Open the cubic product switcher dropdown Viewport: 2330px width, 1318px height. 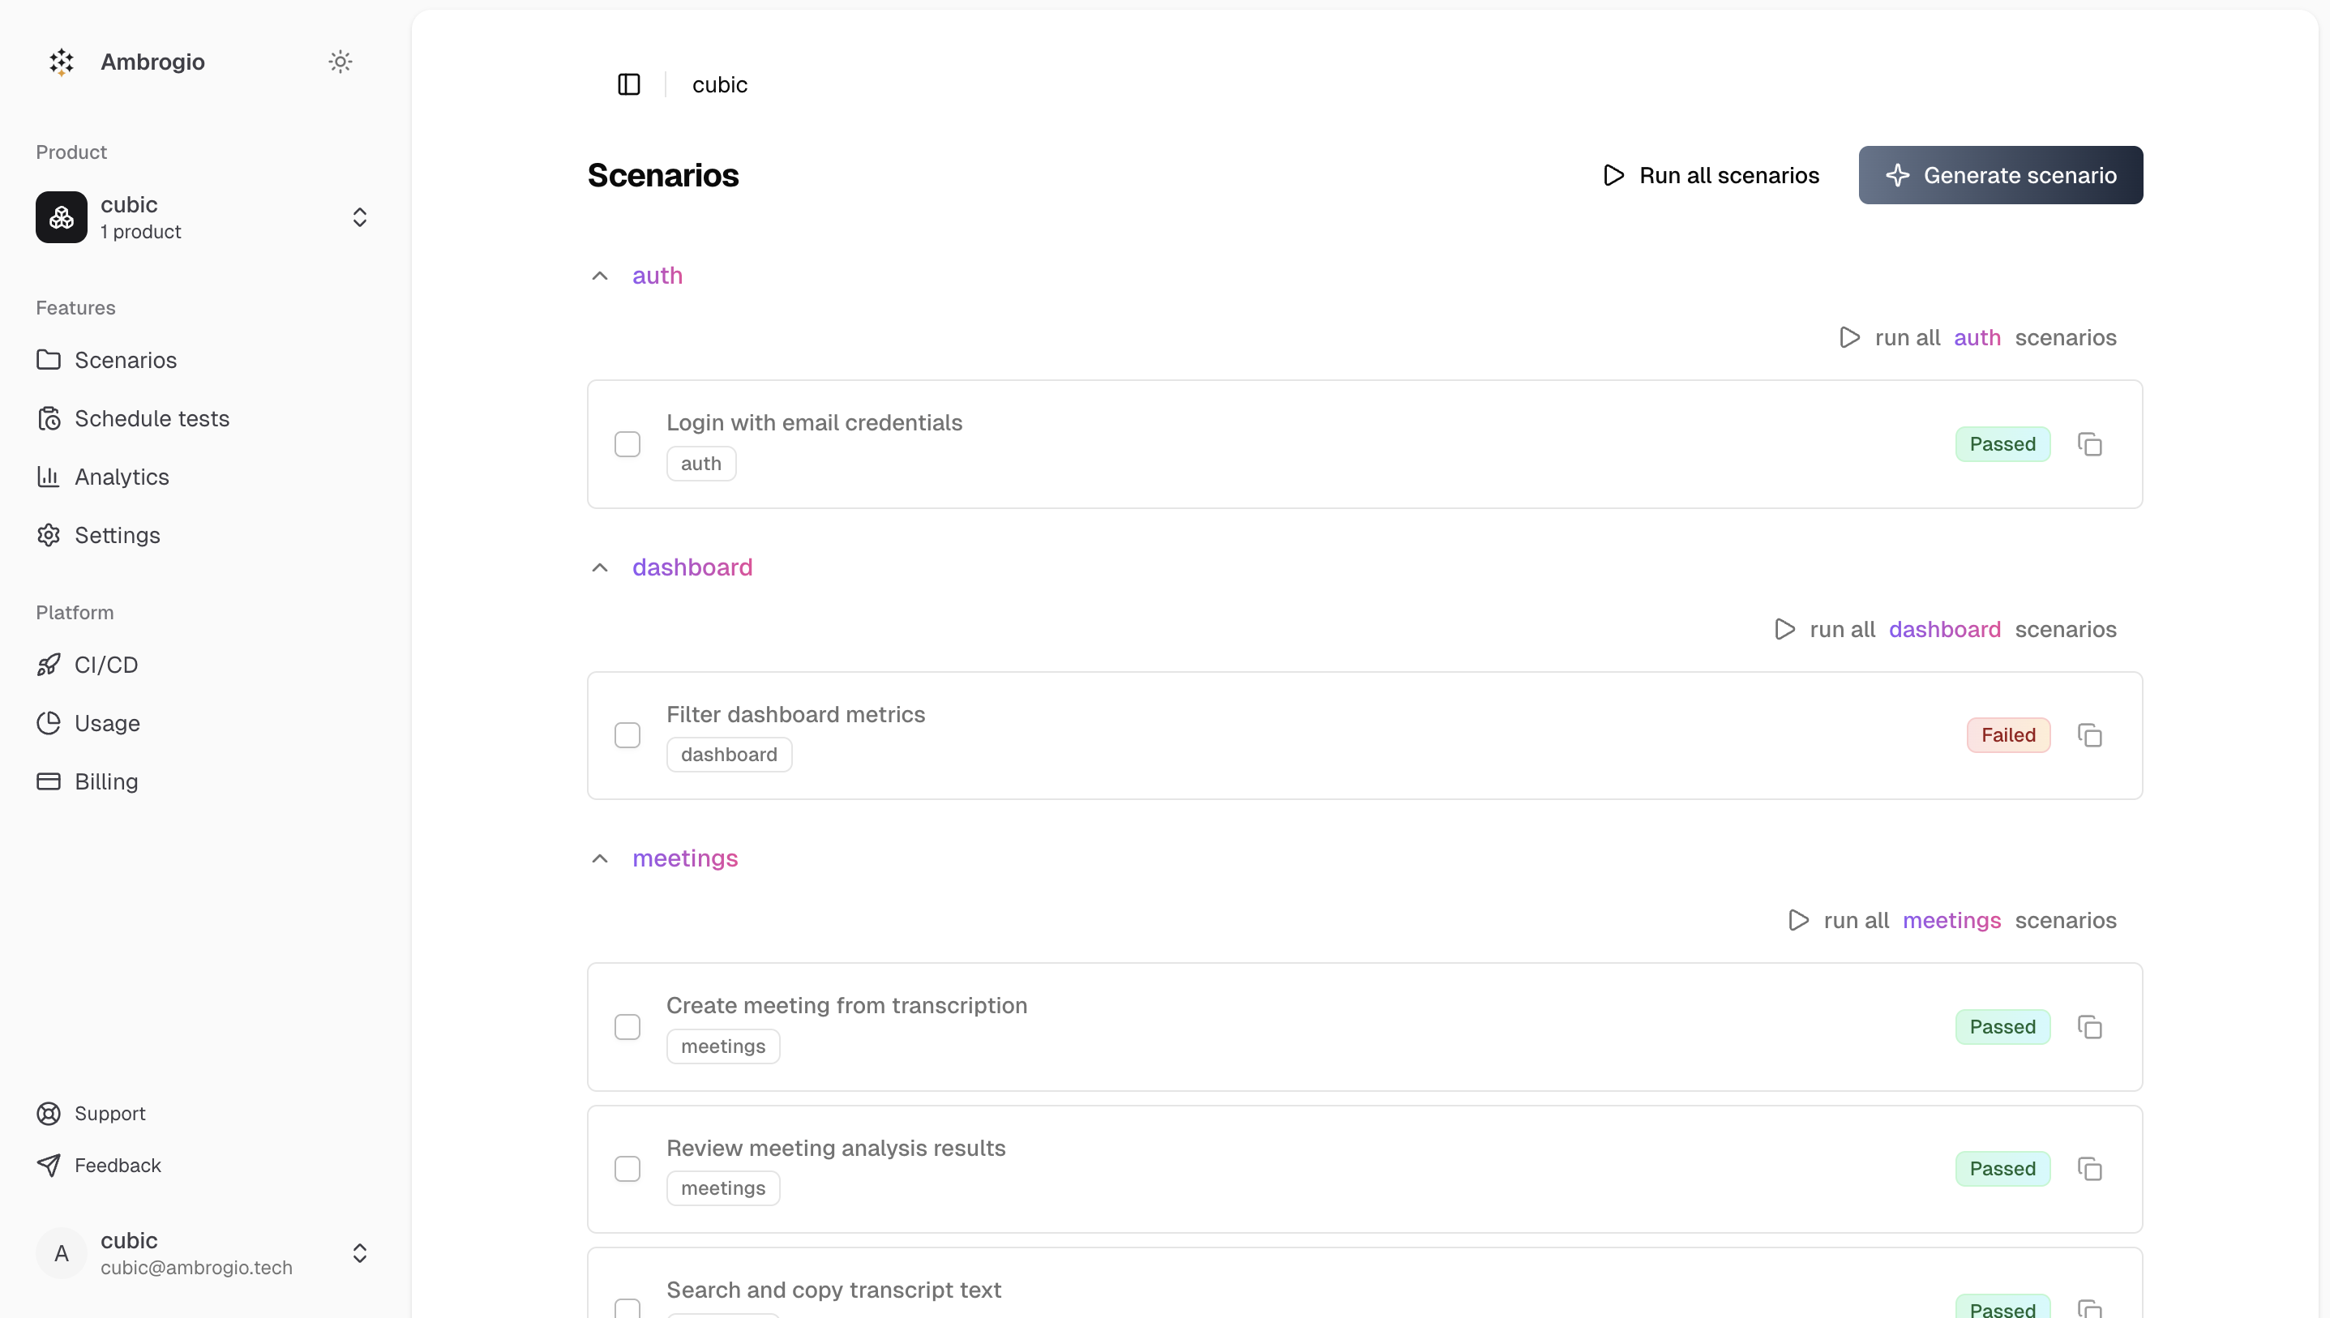pos(360,217)
